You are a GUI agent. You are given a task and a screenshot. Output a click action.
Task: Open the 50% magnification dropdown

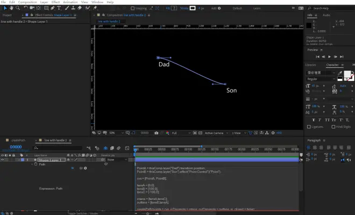[x=117, y=133]
